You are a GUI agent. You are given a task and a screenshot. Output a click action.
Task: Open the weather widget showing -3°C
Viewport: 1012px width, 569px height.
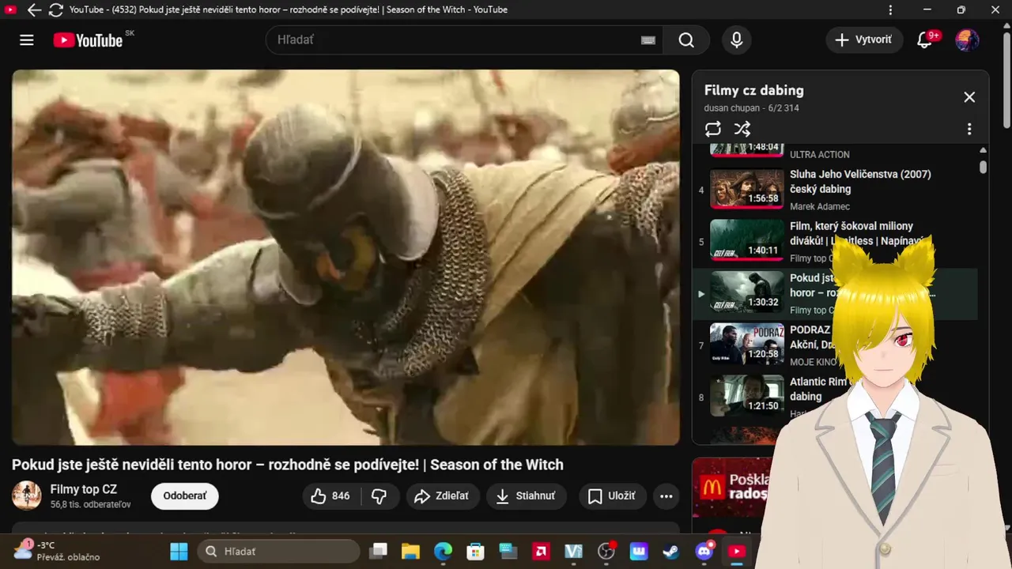(x=57, y=551)
